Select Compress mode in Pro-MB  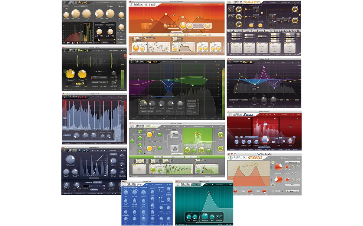[x=143, y=111]
